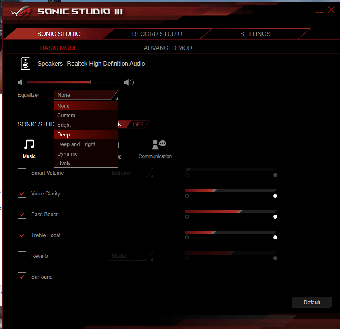Viewport: 340px width, 329px height.
Task: Uncheck the Treble Boost checkbox
Action: tap(22, 235)
